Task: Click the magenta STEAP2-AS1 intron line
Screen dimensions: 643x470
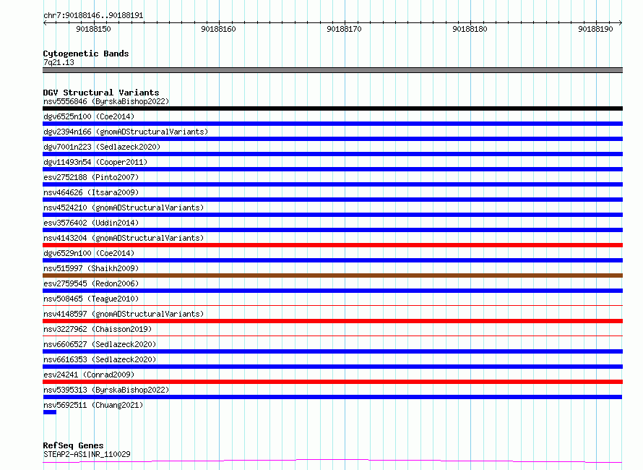Action: tap(332, 461)
